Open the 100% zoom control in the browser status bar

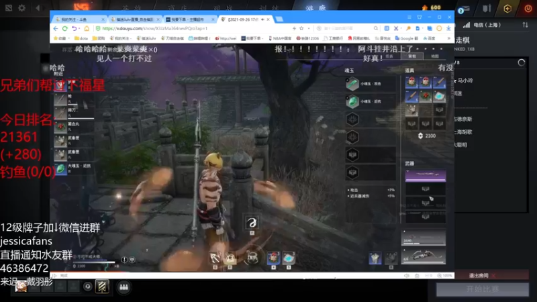coord(444,276)
